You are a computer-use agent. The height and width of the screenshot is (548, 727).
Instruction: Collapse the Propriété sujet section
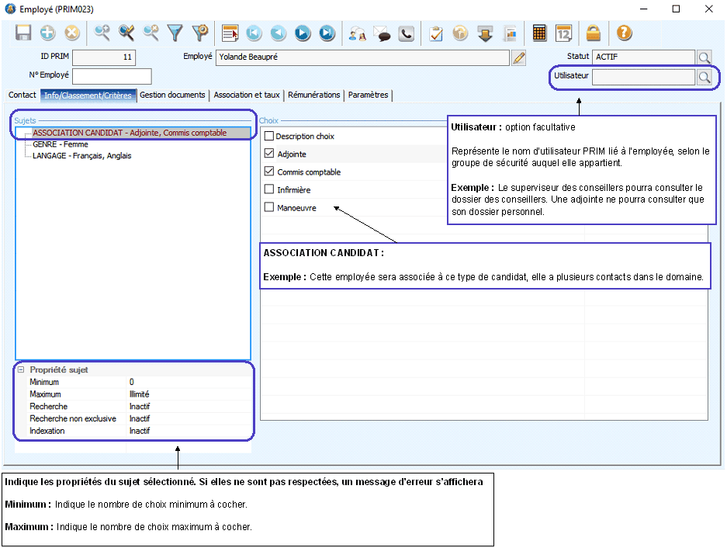click(21, 370)
